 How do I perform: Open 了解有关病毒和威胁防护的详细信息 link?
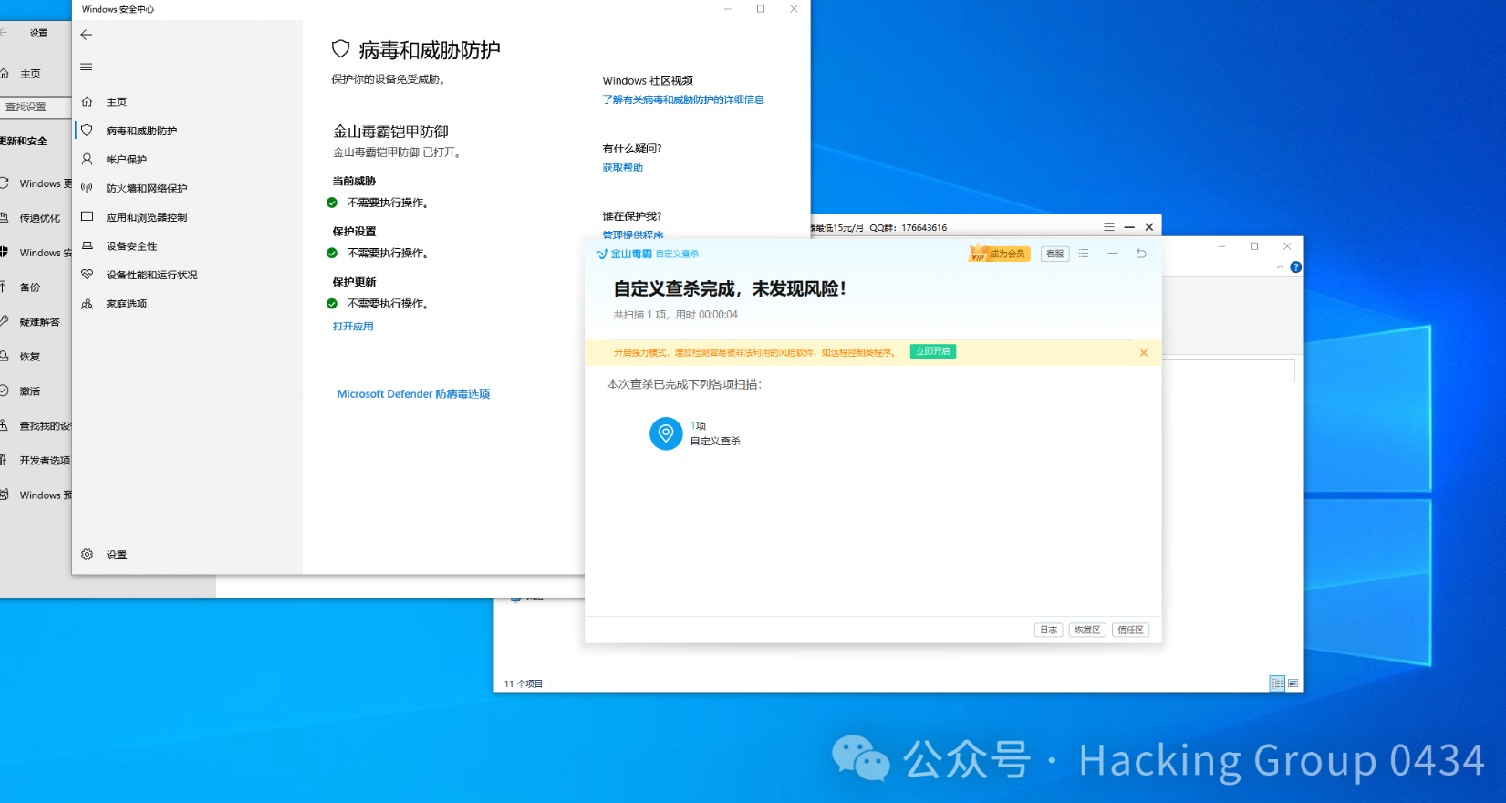[683, 99]
